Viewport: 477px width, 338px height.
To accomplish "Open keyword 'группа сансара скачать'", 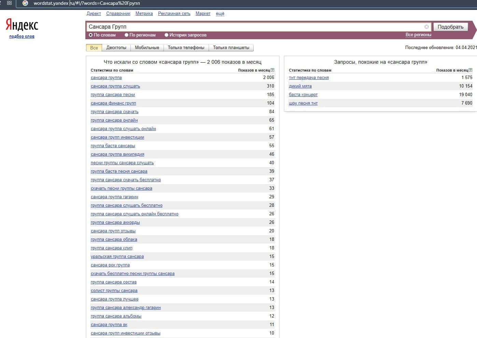I will [x=115, y=112].
